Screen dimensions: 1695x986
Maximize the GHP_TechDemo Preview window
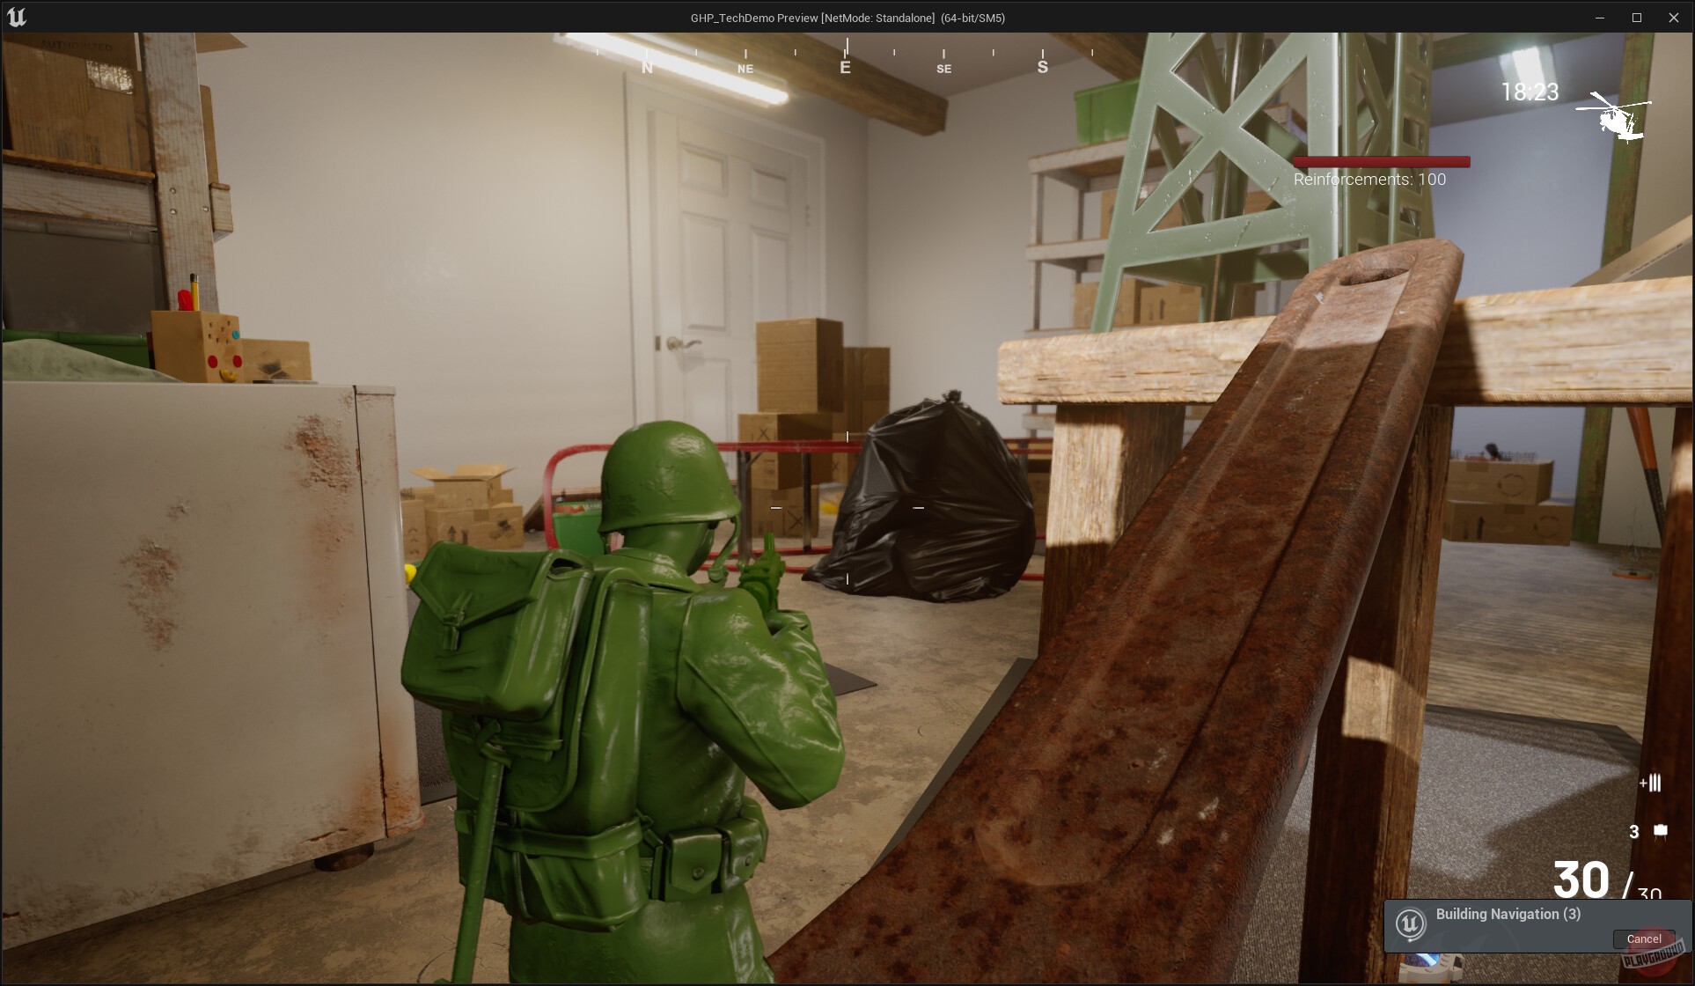[1637, 17]
